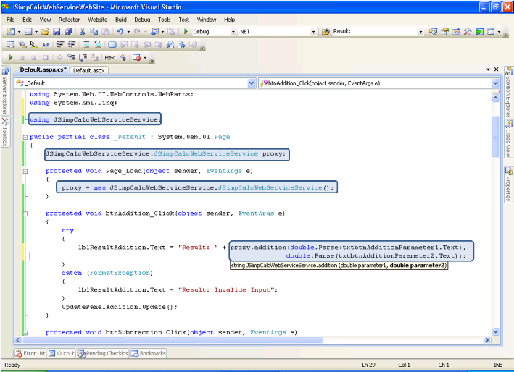The height and width of the screenshot is (372, 514).
Task: Click the Save icon in the toolbar
Action: click(x=58, y=32)
